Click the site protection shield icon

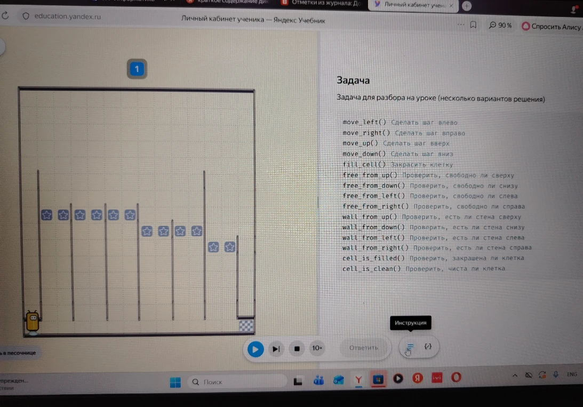(26, 16)
